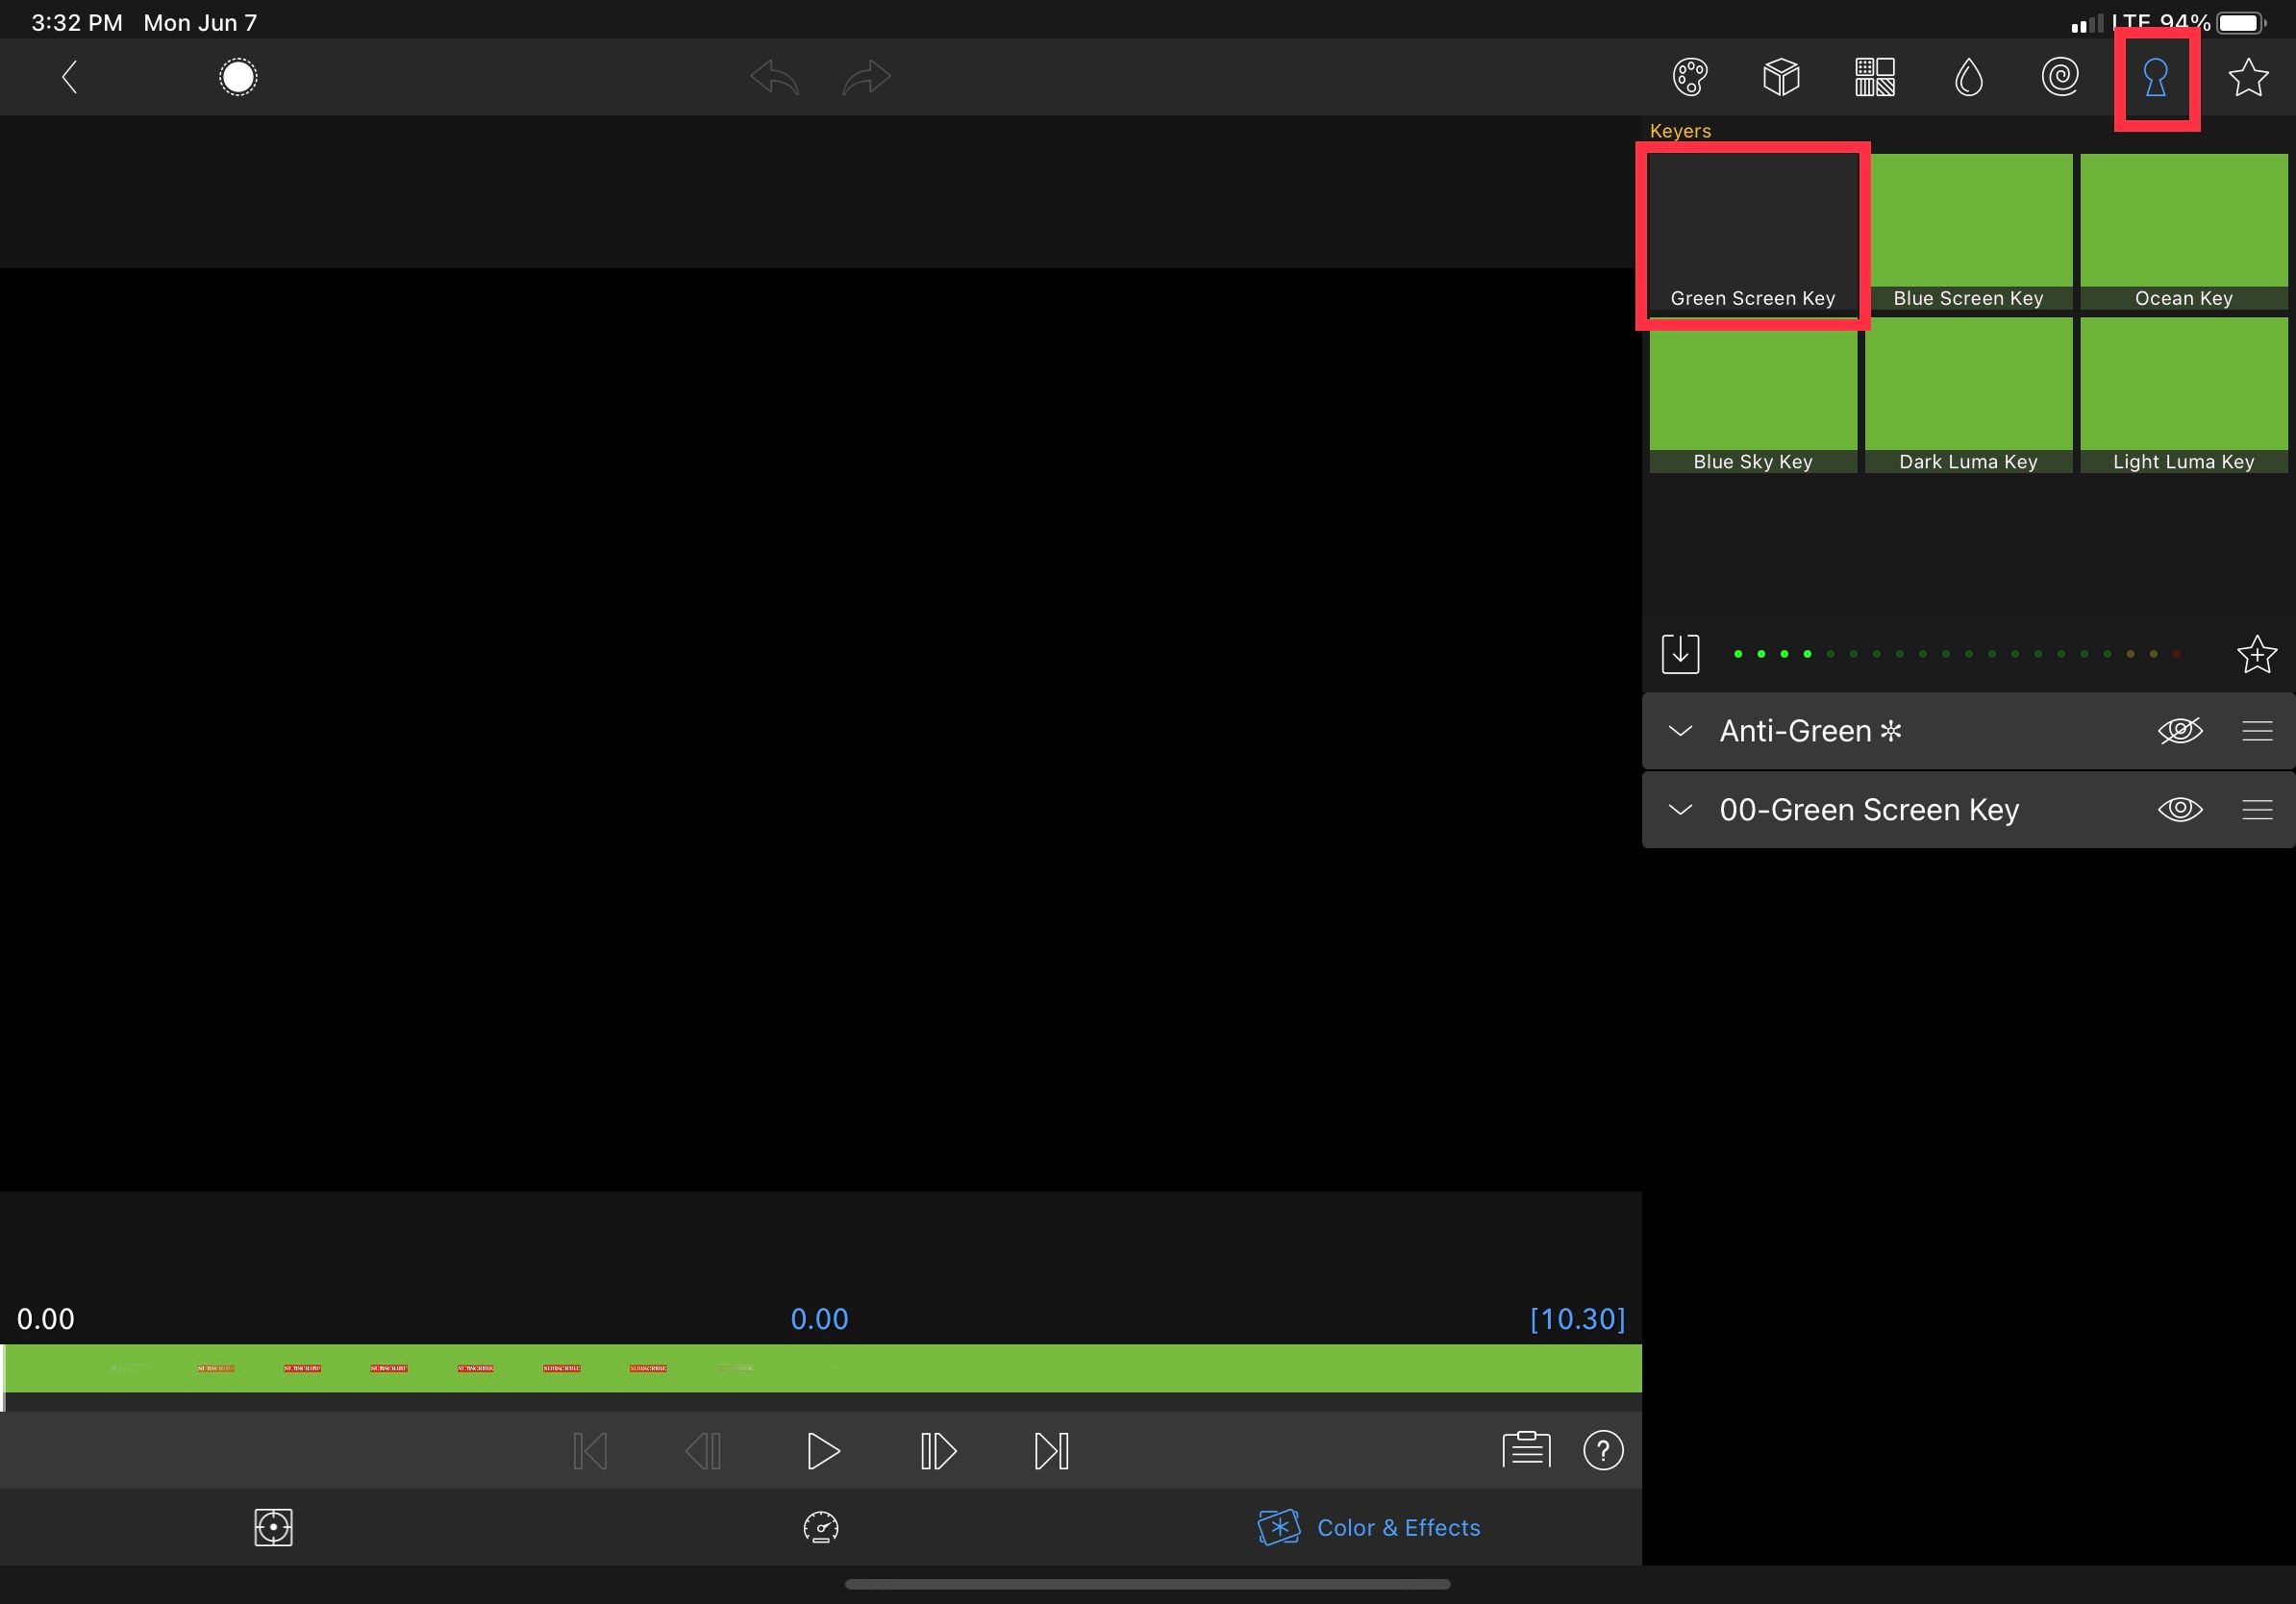Screen dimensions: 2296x1604
Task: Hide the Anti-Green effect with its eye icon
Action: [x=2181, y=731]
